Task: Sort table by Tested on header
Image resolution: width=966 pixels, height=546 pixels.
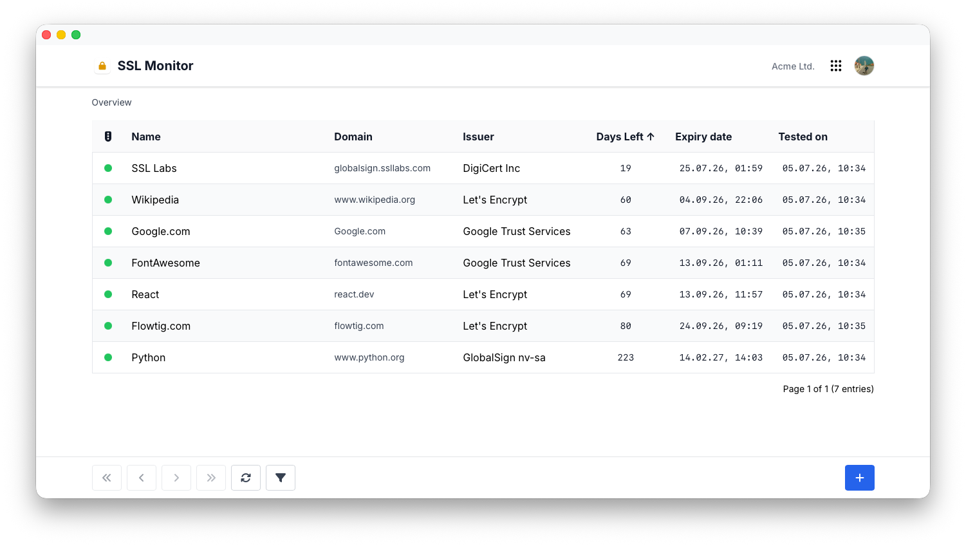Action: pos(803,136)
